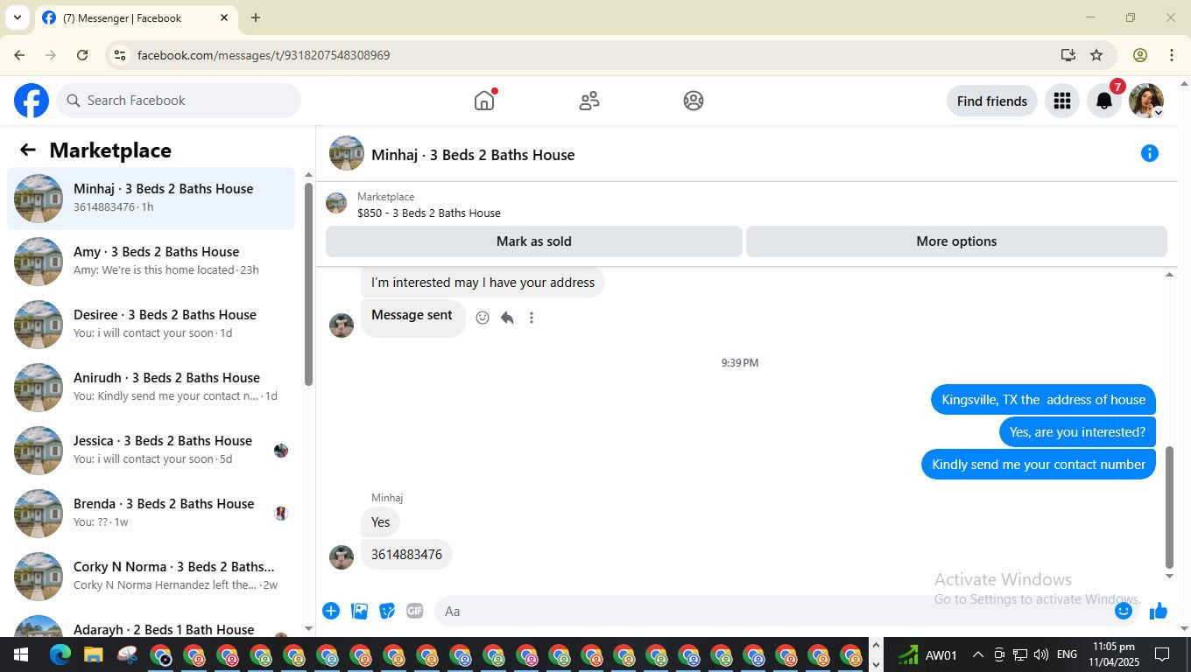Open the Windows notification center
1191x672 pixels.
(1162, 654)
